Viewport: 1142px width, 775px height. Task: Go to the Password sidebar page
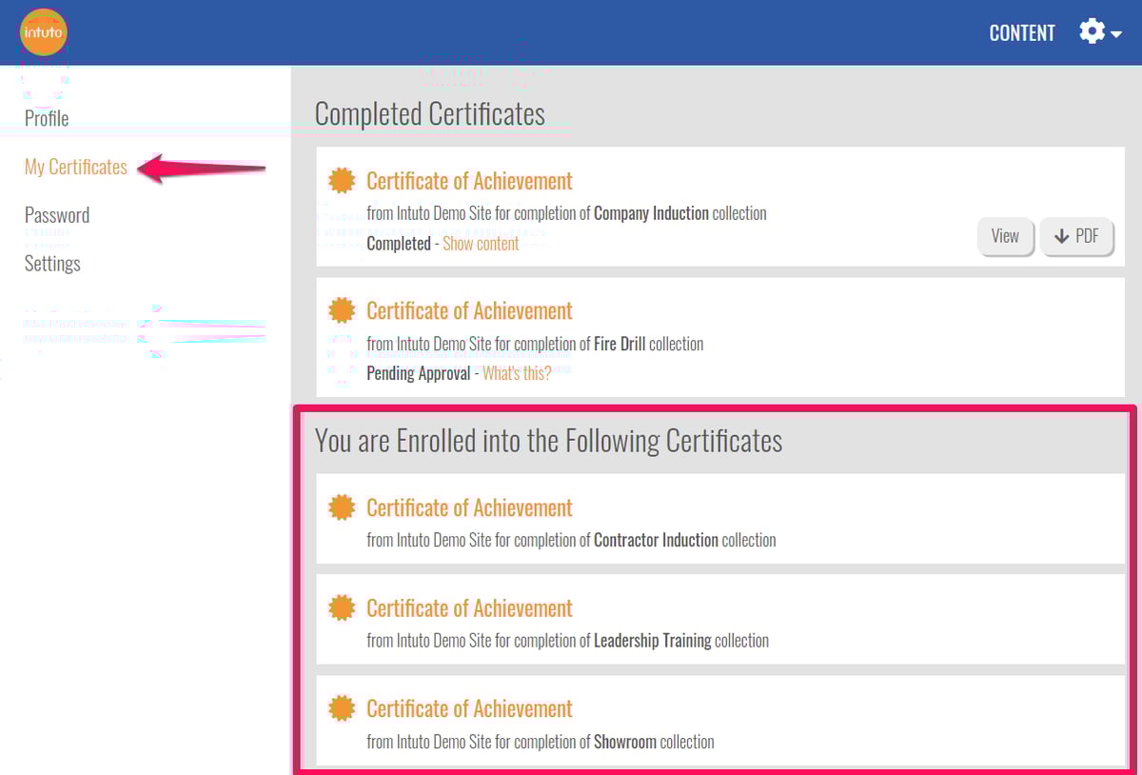56,214
